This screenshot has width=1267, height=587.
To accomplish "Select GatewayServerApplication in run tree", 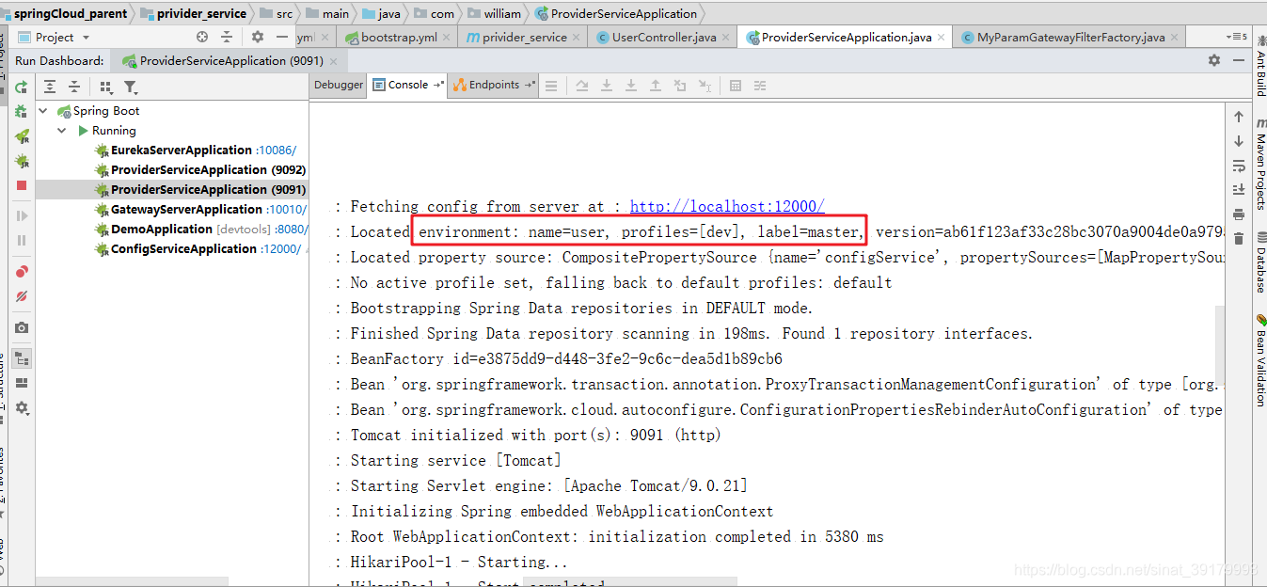I will point(186,210).
